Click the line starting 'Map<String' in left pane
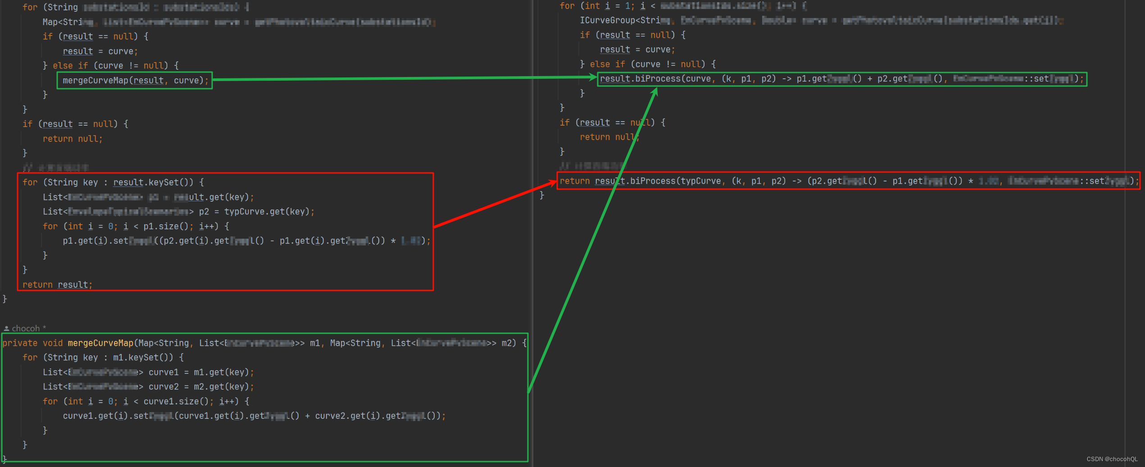The height and width of the screenshot is (467, 1145). tap(239, 22)
